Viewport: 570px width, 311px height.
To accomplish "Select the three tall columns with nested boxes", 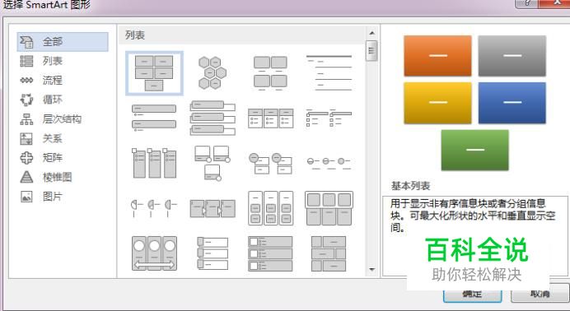I will 270,208.
